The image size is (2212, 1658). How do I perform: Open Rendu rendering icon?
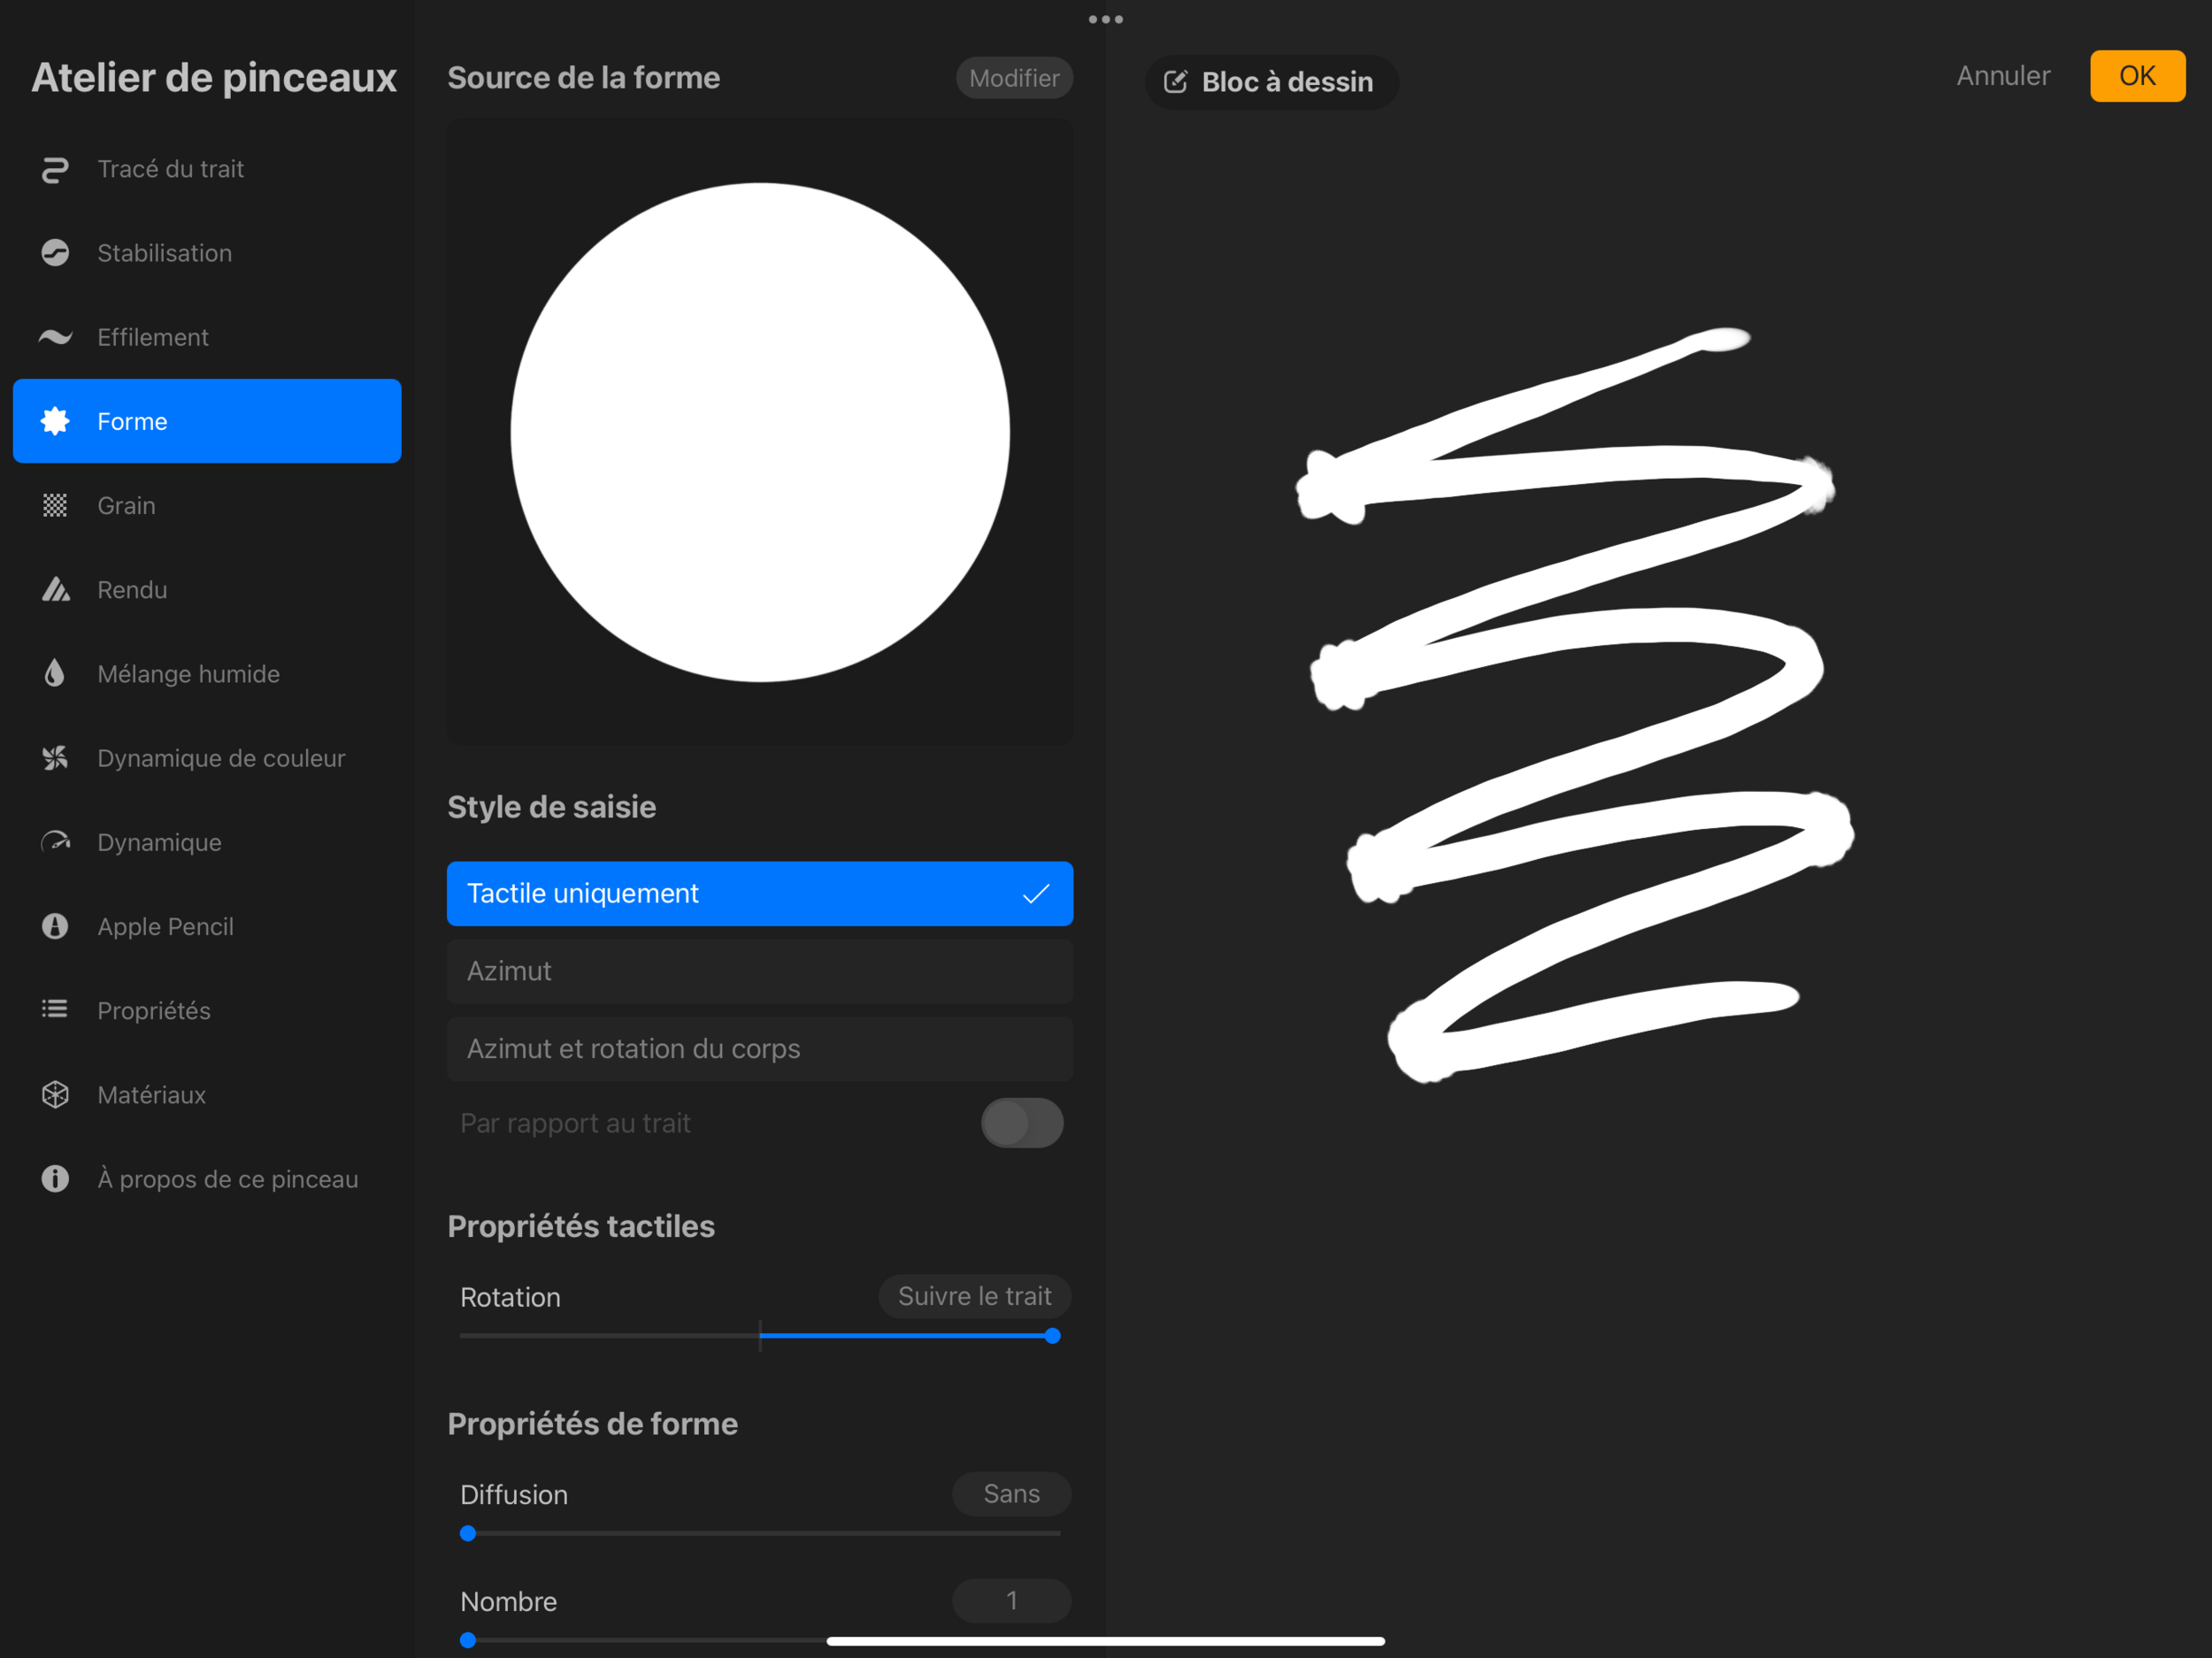(x=55, y=590)
